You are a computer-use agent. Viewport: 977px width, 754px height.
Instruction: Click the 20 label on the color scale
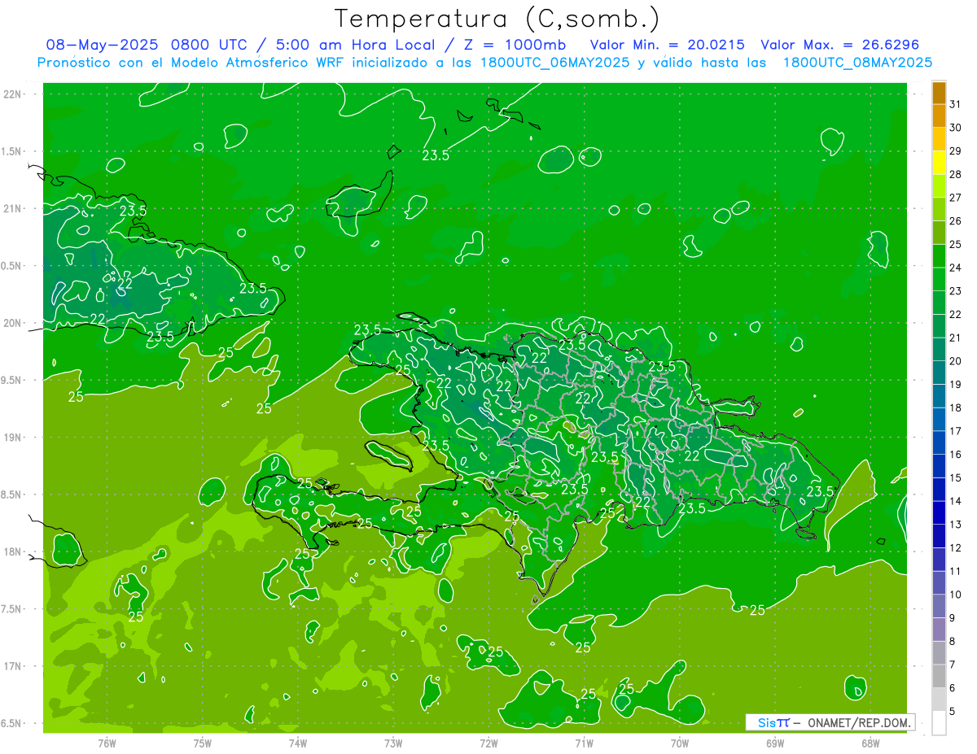[955, 361]
